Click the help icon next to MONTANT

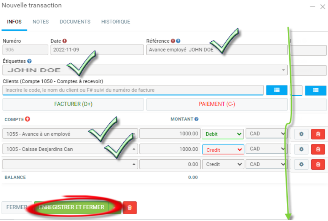click(196, 119)
